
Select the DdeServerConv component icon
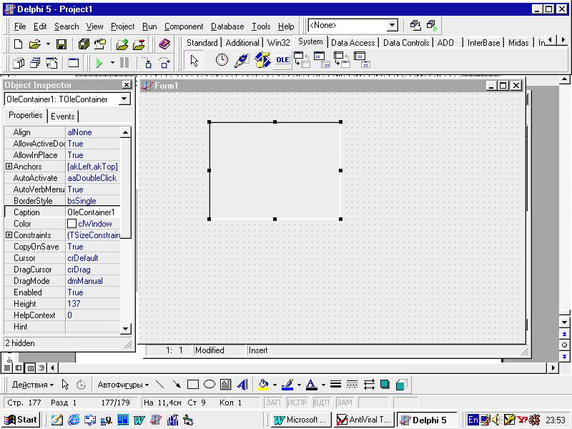pyautogui.click(x=342, y=60)
